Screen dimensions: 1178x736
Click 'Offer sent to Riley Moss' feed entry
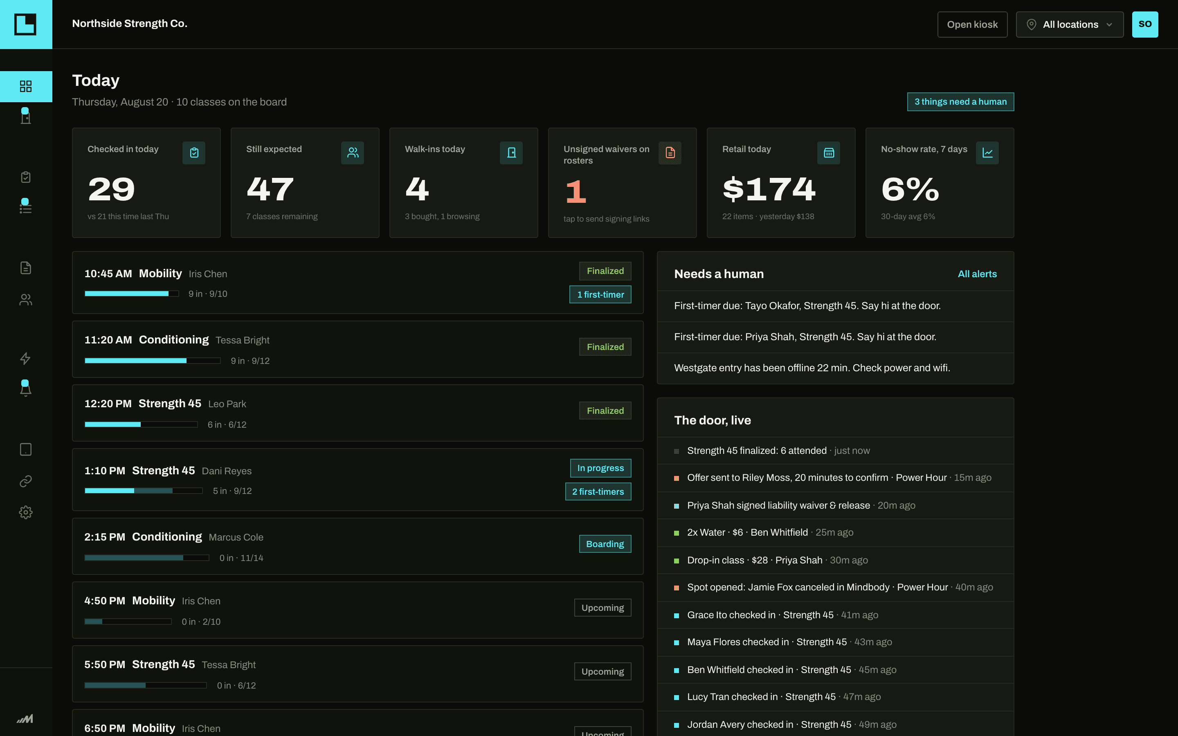[835, 478]
